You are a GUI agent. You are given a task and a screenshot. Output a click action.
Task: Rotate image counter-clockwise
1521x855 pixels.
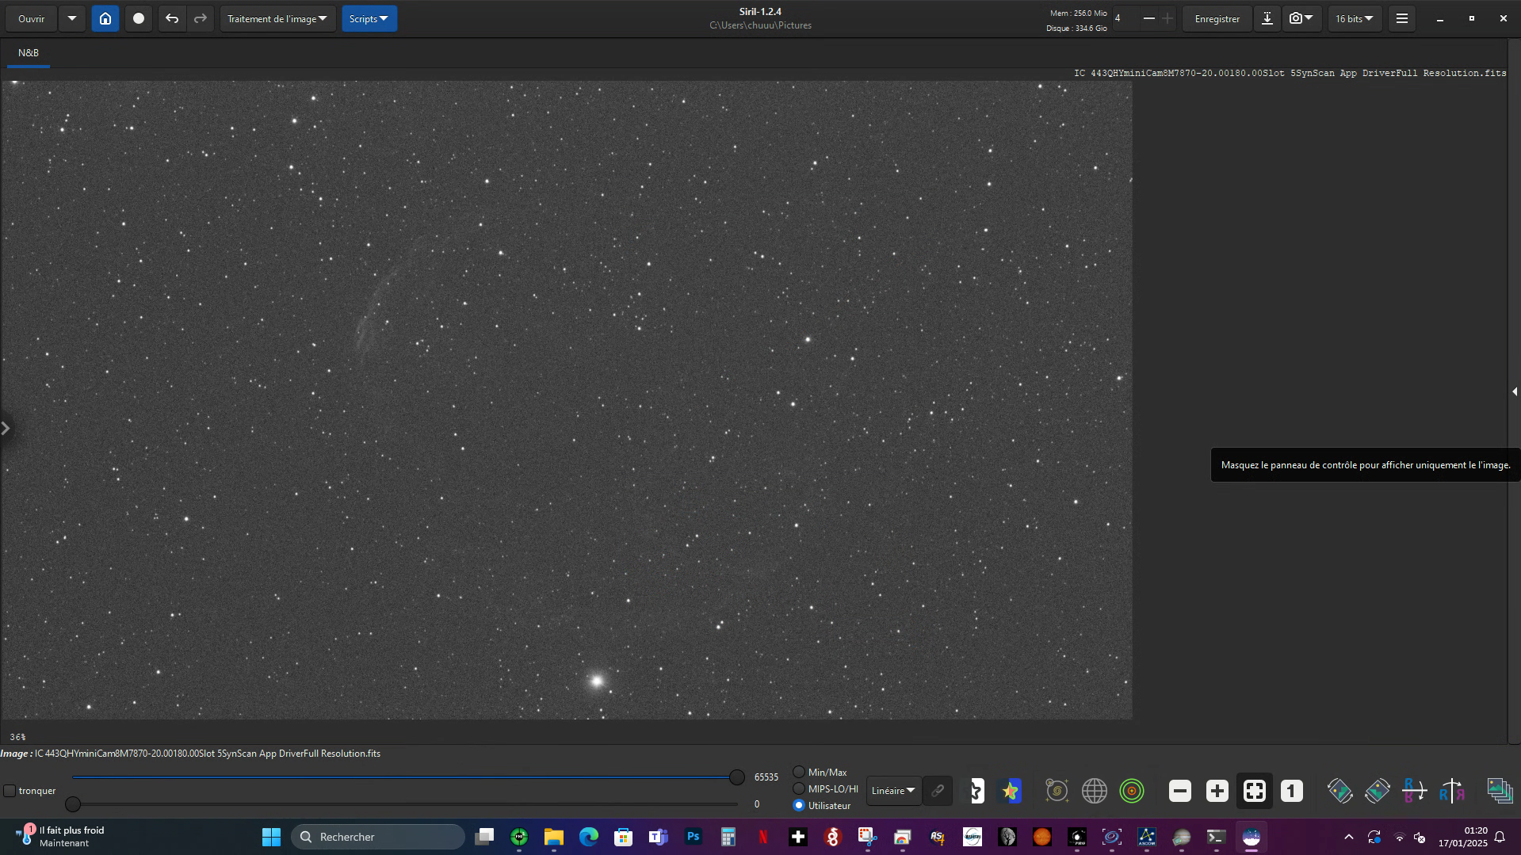(x=1340, y=790)
